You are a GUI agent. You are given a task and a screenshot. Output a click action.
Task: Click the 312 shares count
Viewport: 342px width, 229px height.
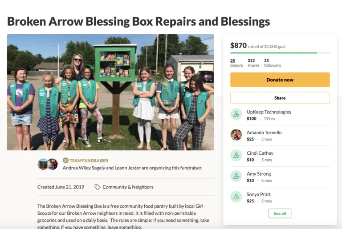tap(253, 63)
